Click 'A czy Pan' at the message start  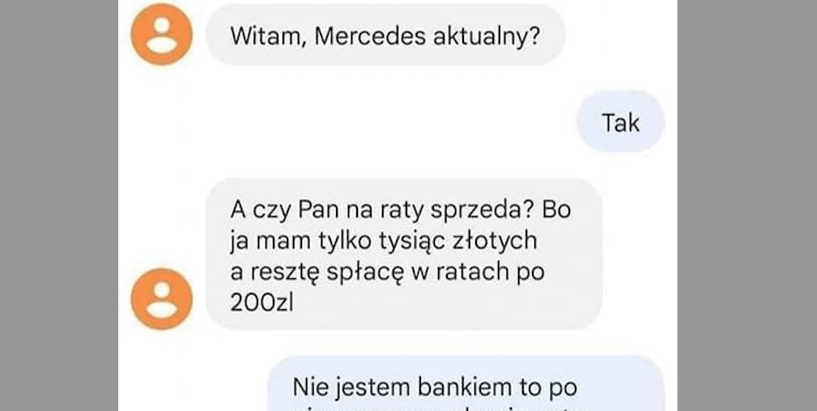tap(283, 210)
